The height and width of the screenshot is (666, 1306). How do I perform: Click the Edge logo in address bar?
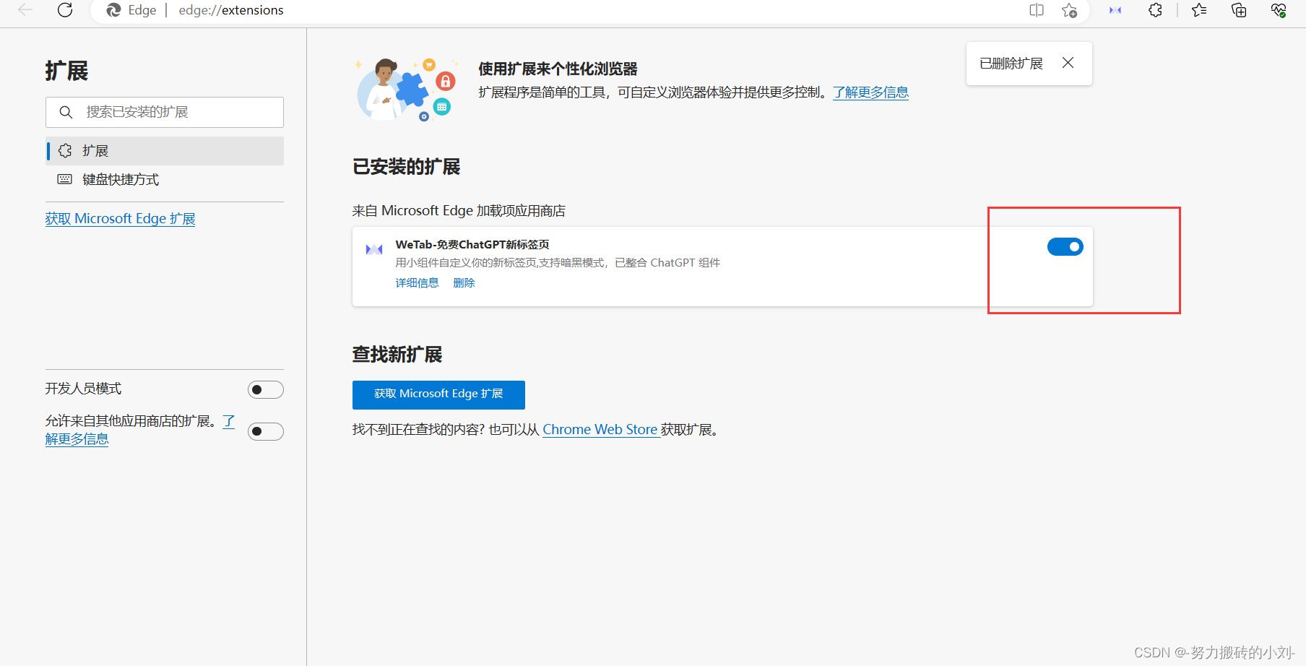coord(113,10)
